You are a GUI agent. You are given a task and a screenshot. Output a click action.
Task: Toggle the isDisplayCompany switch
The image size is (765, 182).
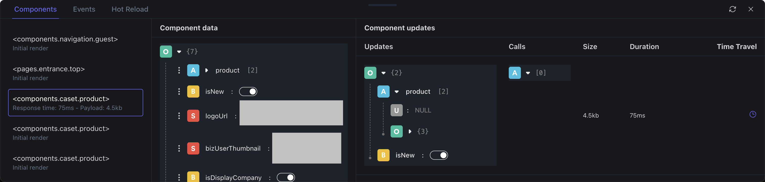point(285,177)
